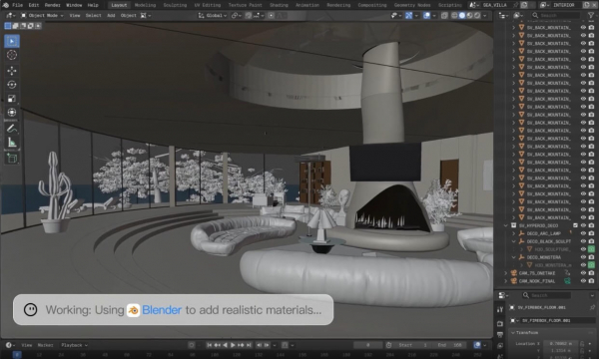Screen dimensions: 599x359
Task: Switch to the Shading workspace tab
Action: 279,5
